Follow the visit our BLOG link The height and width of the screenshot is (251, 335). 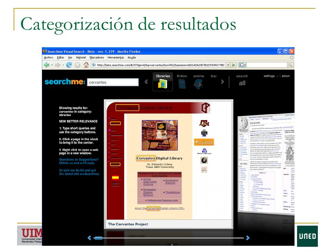79,172
